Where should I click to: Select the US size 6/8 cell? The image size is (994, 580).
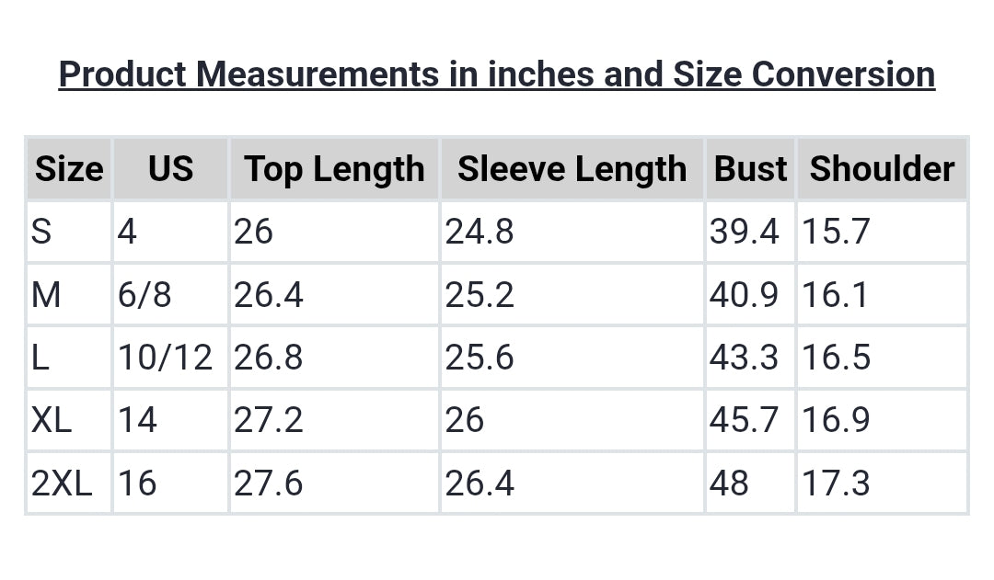pyautogui.click(x=144, y=295)
